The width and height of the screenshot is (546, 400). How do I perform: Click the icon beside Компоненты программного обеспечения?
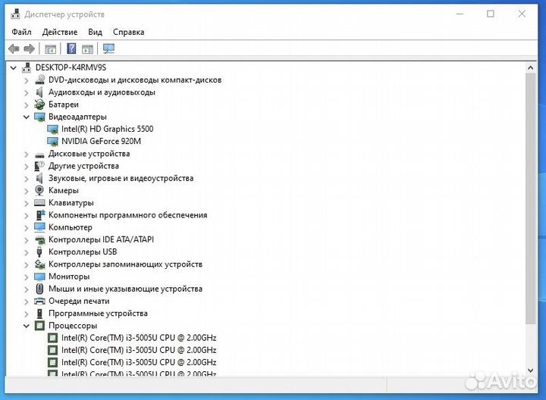pyautogui.click(x=40, y=215)
